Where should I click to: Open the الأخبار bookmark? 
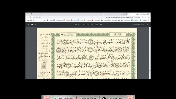pos(53,20)
